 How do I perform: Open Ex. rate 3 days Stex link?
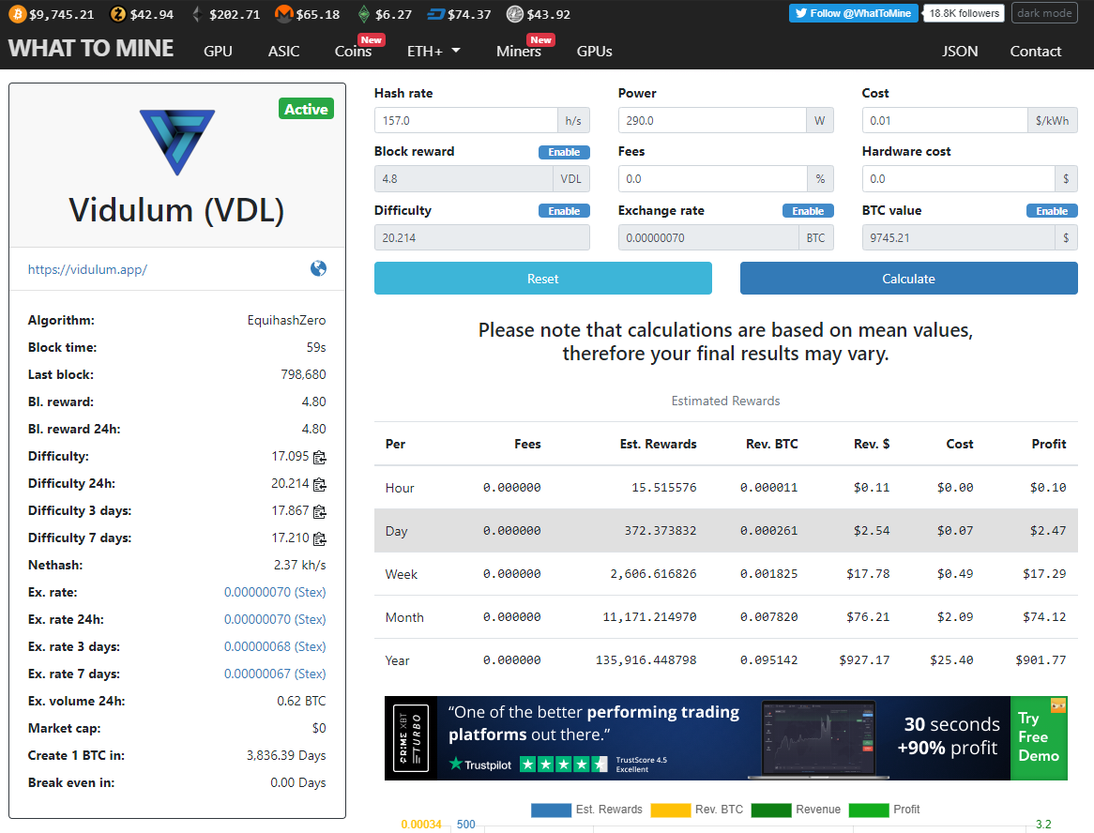(275, 646)
